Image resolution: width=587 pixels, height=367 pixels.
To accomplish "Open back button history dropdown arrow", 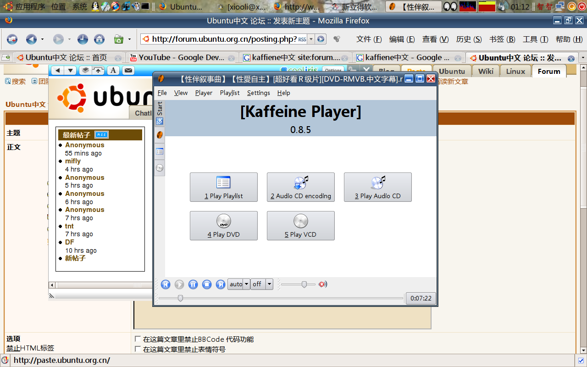I will click(x=42, y=39).
